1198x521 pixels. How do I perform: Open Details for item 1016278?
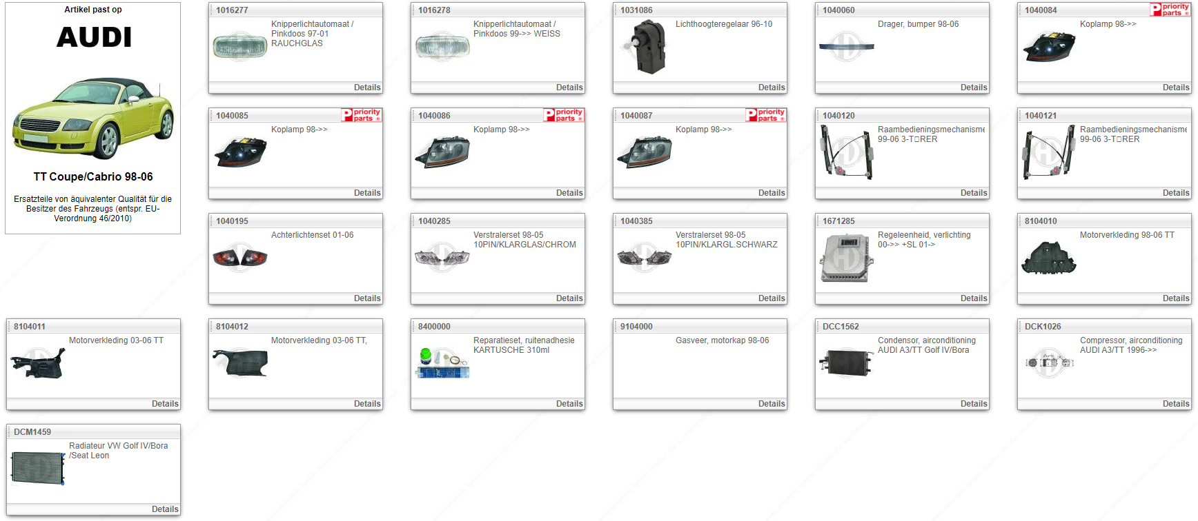(x=569, y=88)
